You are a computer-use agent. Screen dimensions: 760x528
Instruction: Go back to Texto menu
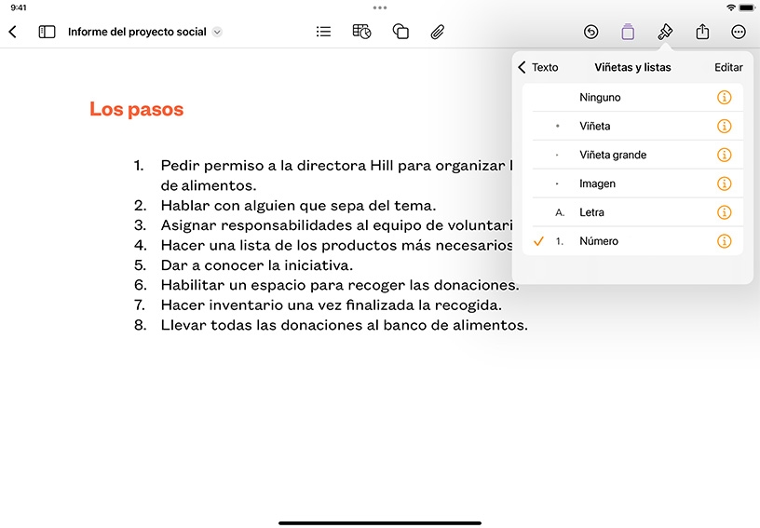tap(538, 67)
